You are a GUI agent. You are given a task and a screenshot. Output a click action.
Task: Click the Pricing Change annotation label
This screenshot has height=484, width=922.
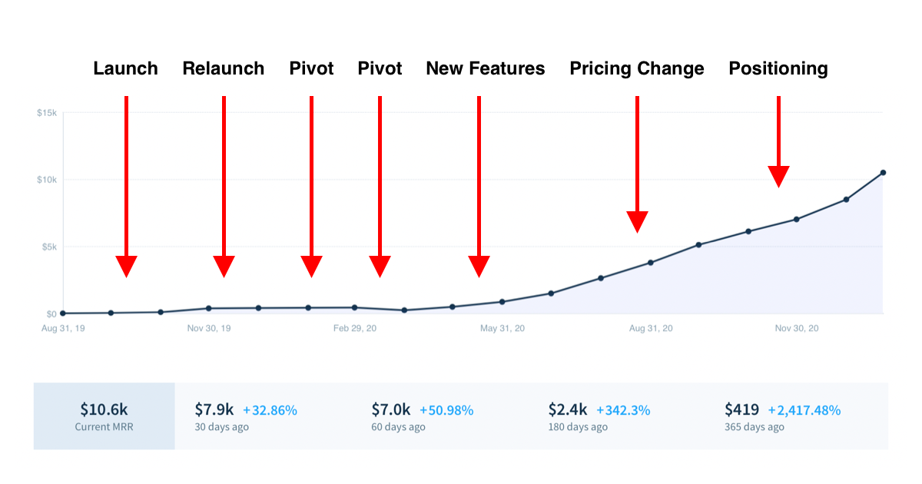click(x=636, y=68)
